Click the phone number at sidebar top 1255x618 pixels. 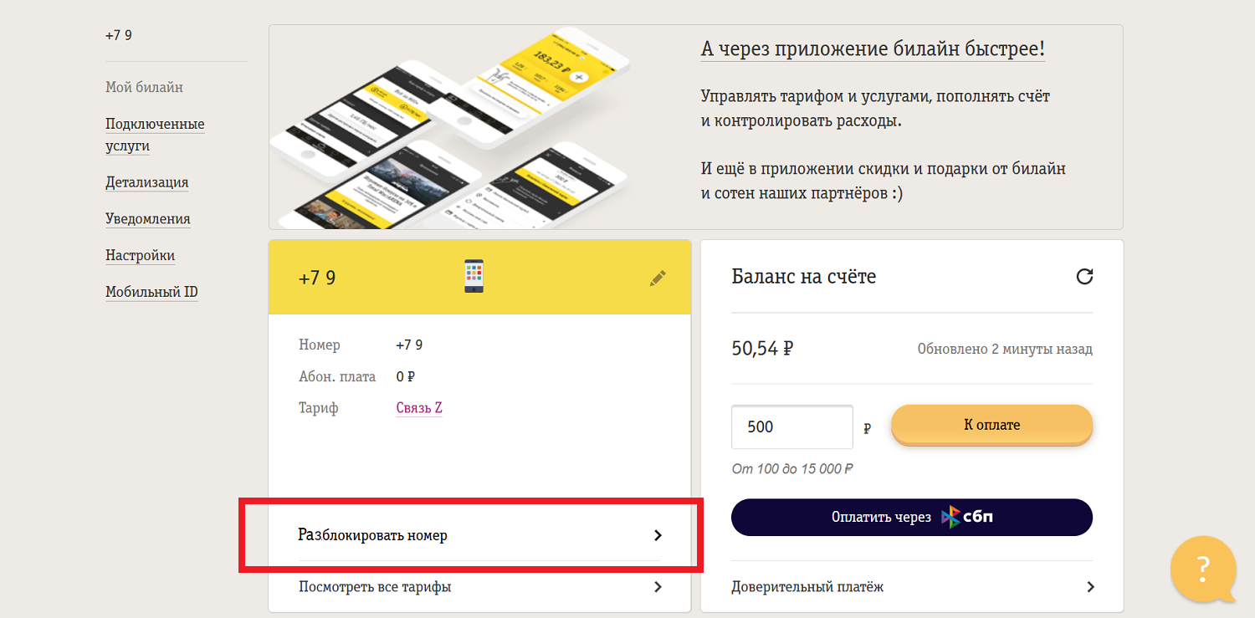[119, 36]
